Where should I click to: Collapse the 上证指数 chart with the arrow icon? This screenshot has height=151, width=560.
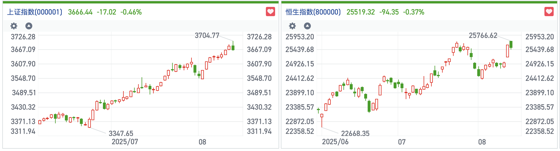coord(29,26)
